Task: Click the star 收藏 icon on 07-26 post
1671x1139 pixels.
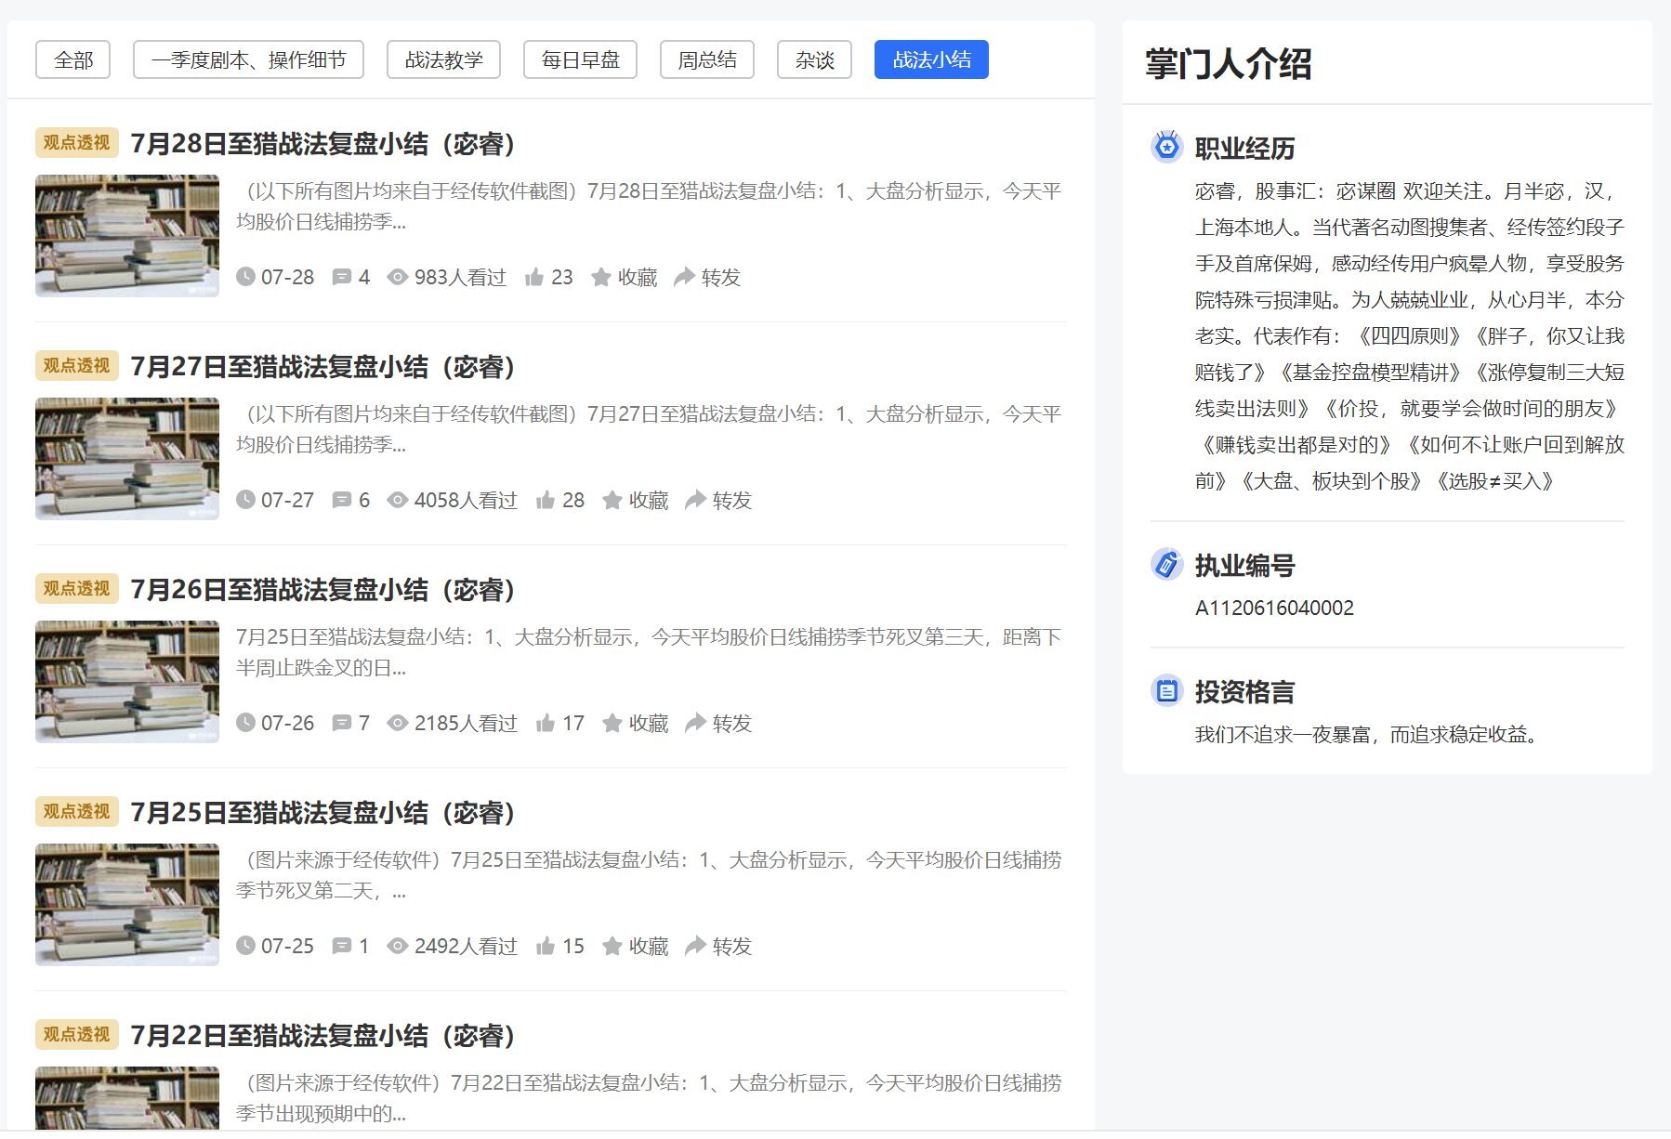Action: [x=612, y=723]
